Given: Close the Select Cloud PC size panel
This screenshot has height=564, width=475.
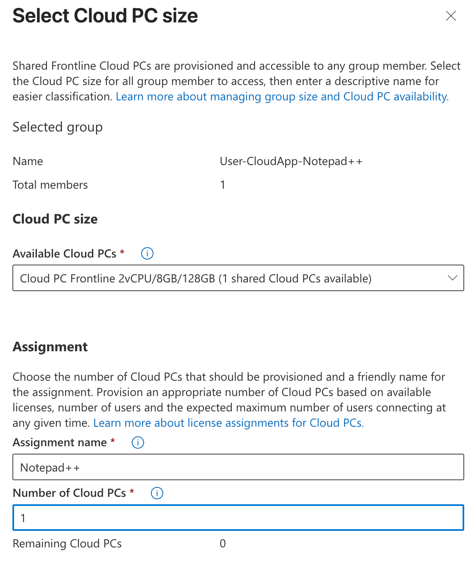Looking at the screenshot, I should point(451,16).
